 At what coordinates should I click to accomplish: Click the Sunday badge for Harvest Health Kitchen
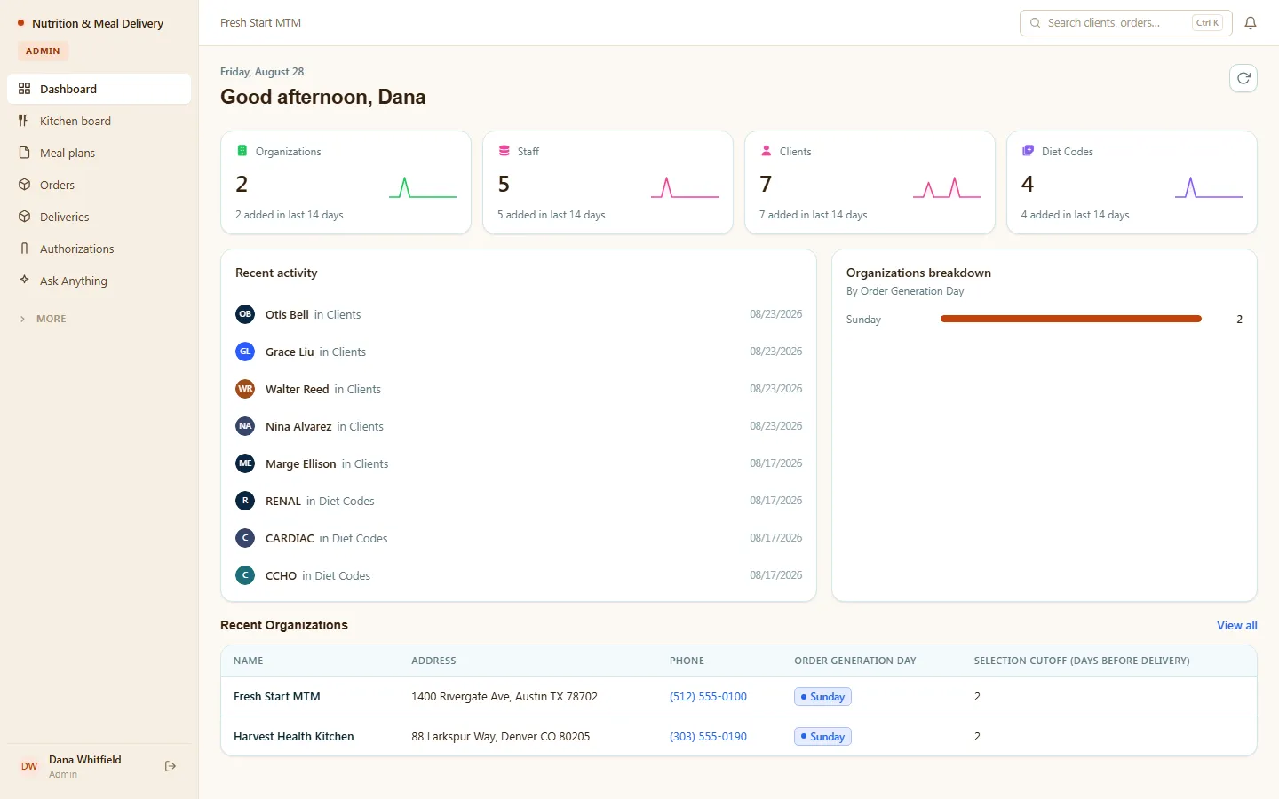(822, 737)
